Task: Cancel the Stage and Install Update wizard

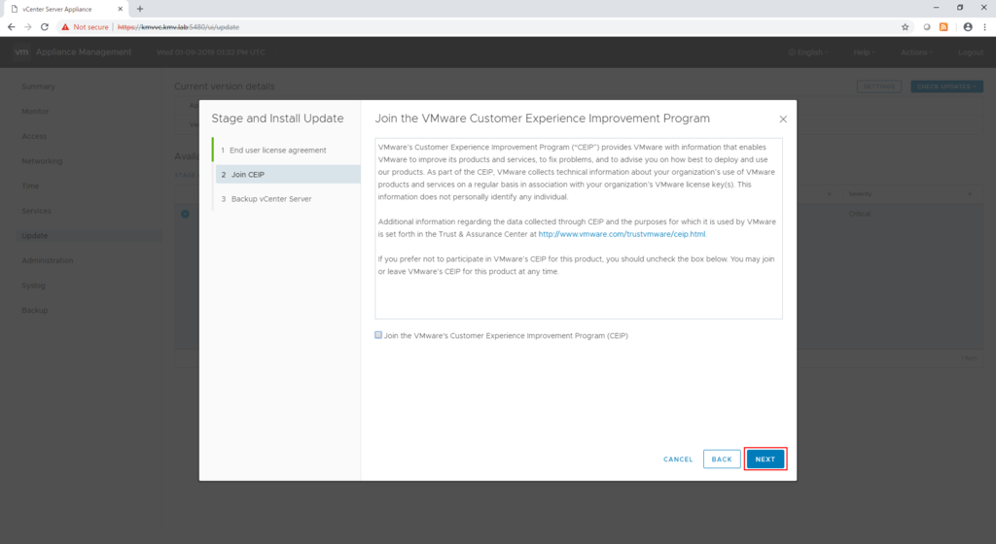Action: pos(678,459)
